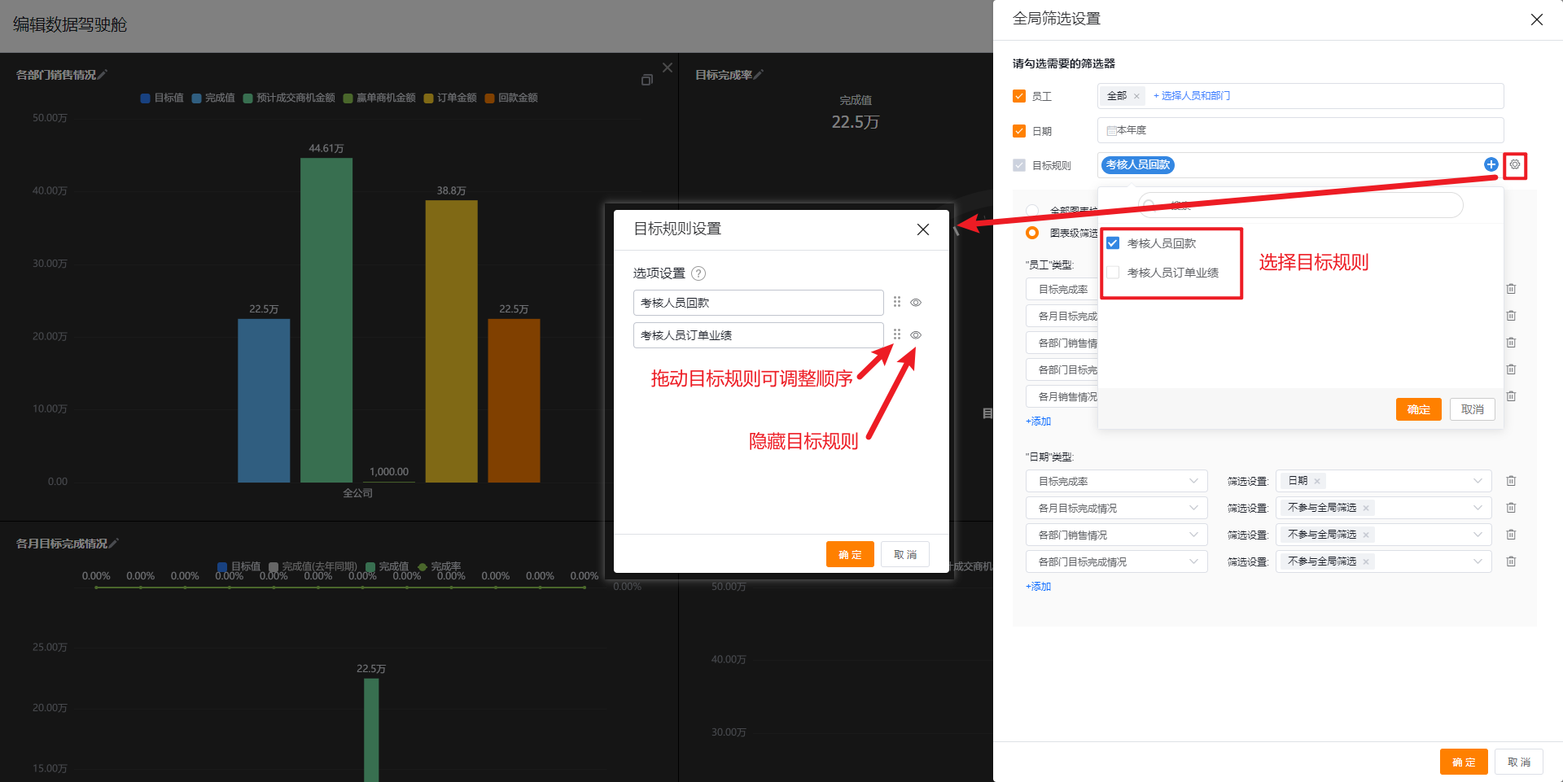Click blue plus icon in target rule field
The width and height of the screenshot is (1563, 782).
coord(1491,164)
